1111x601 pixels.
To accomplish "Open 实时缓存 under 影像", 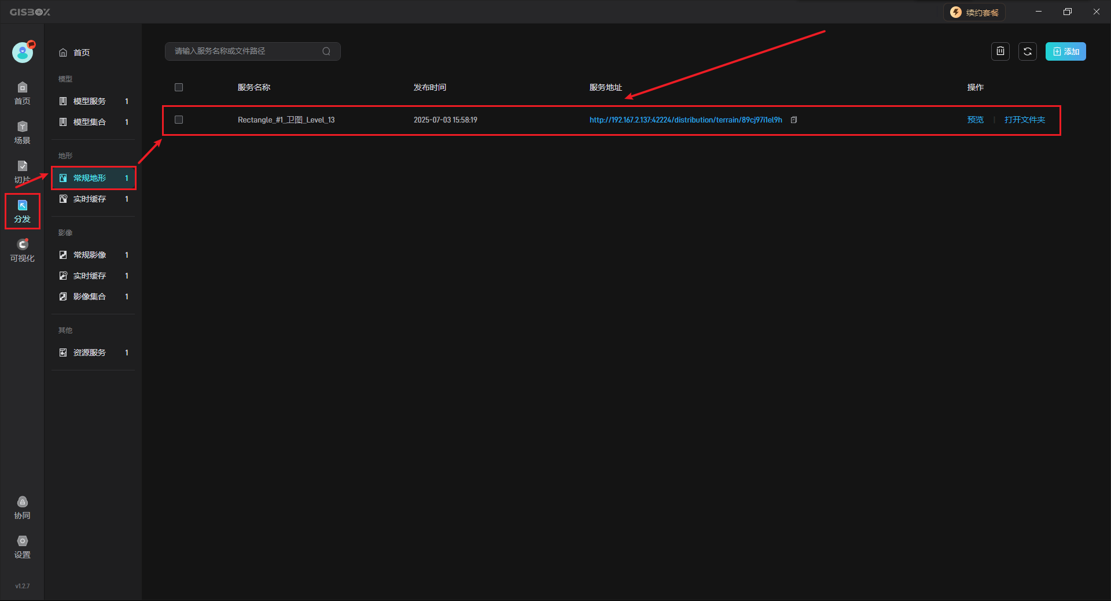I will (x=94, y=276).
